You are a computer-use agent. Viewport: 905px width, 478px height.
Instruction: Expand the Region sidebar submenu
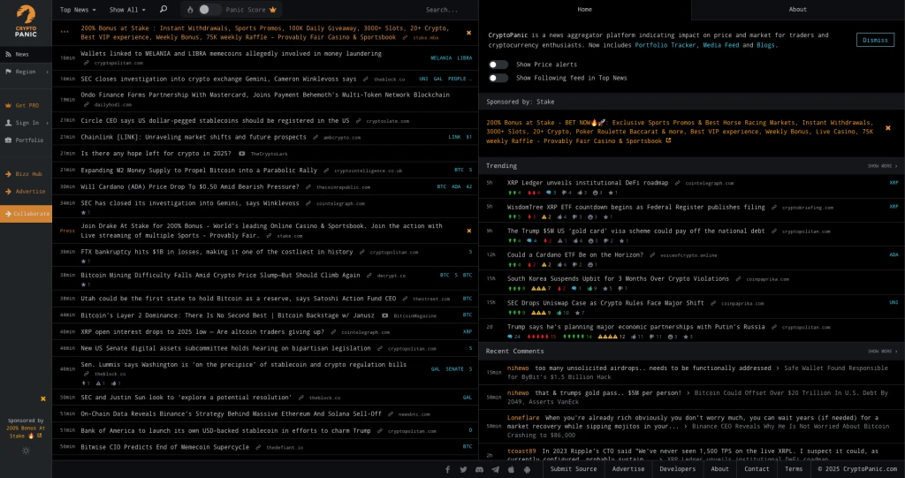point(26,72)
